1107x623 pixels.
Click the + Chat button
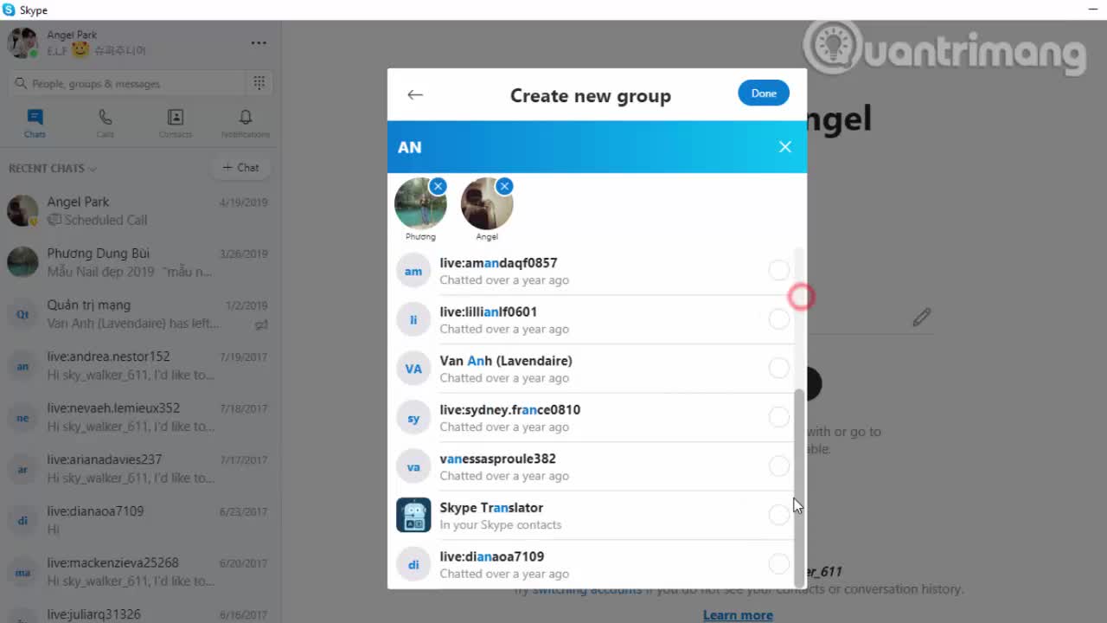point(240,168)
